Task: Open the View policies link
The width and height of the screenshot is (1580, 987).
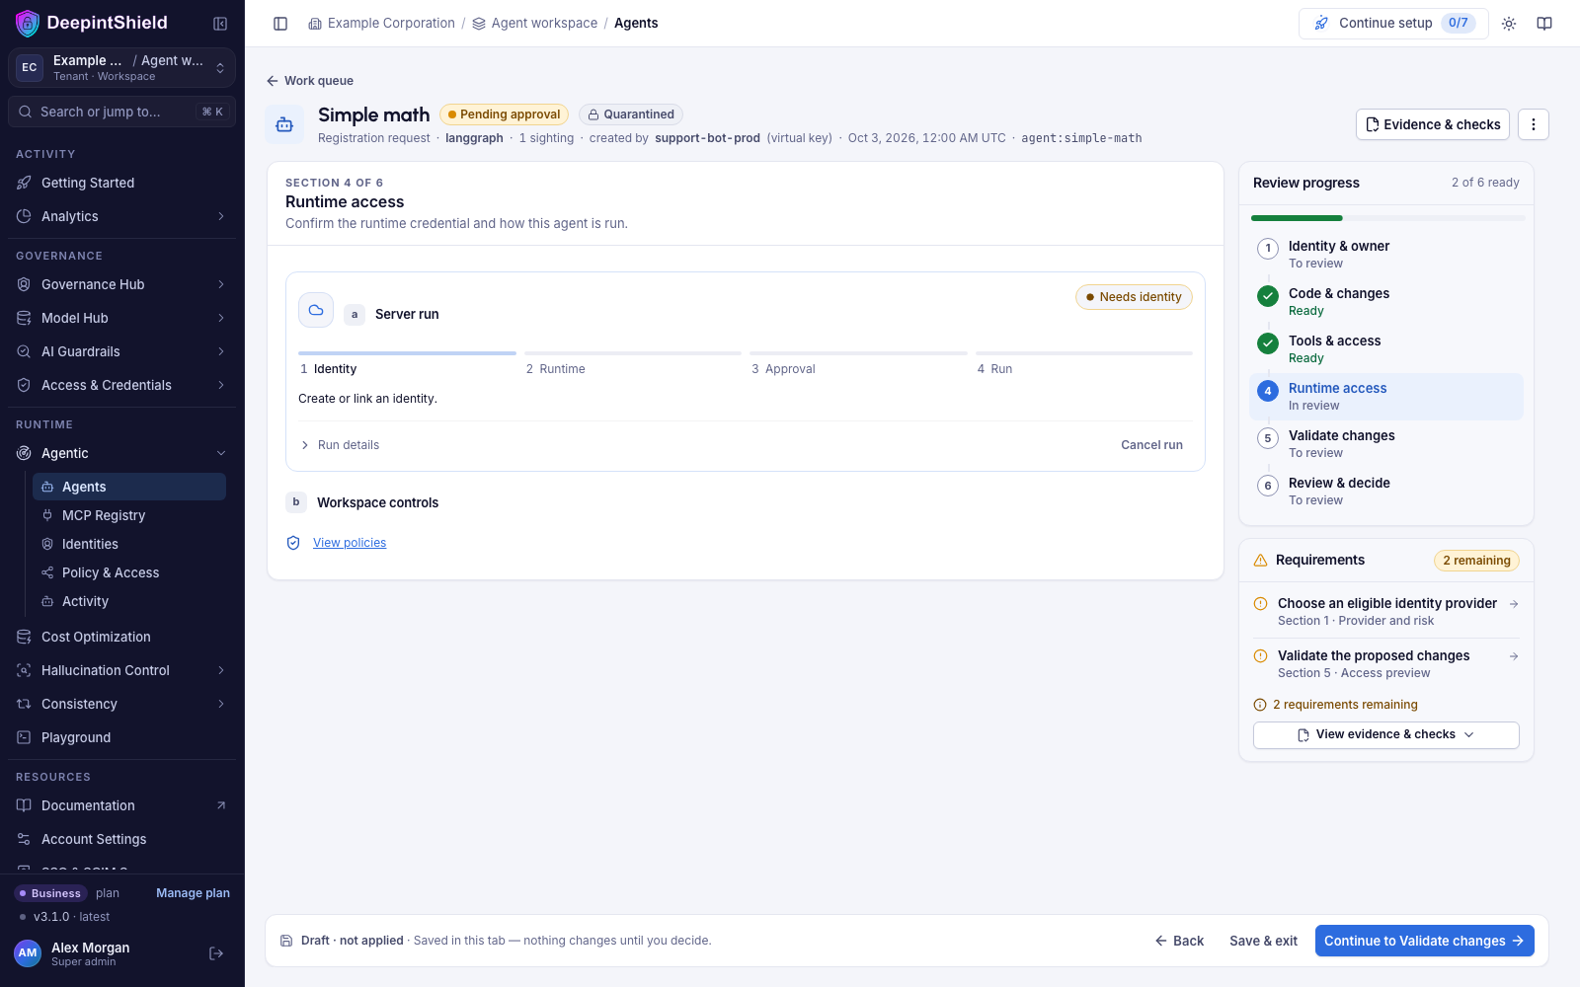Action: pos(350,543)
